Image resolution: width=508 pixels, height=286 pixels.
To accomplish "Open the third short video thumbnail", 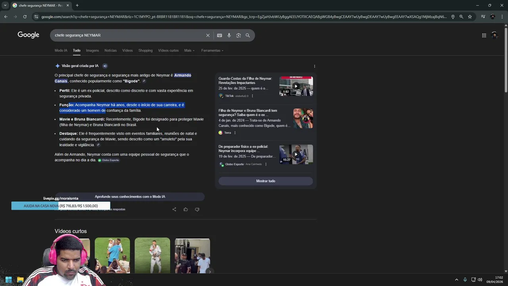I will [x=152, y=255].
